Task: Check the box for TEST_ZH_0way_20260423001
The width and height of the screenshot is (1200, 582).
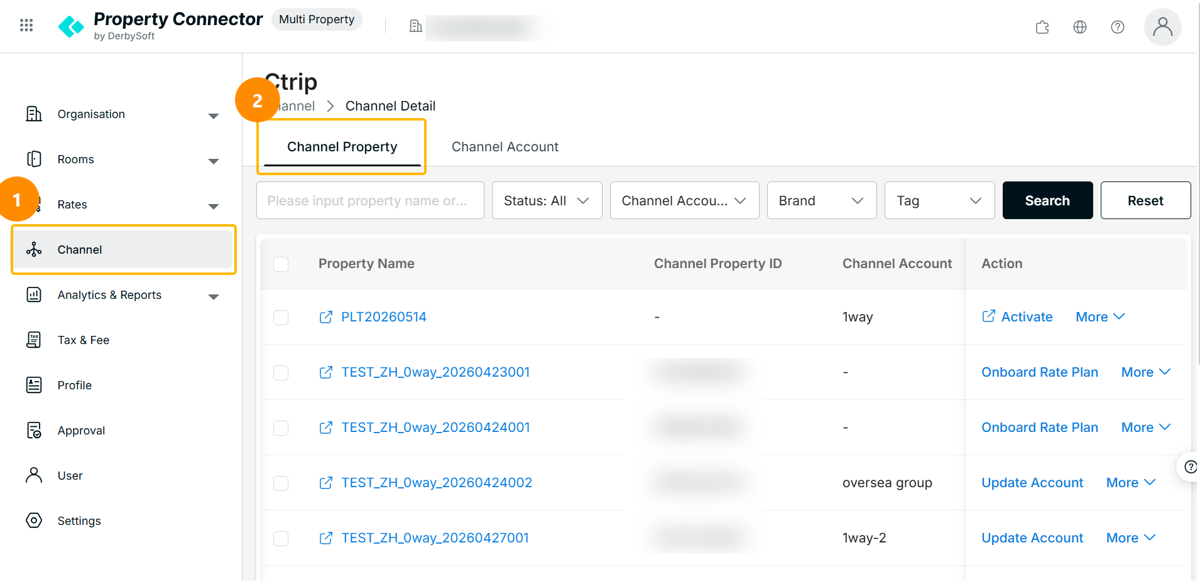Action: click(x=281, y=373)
